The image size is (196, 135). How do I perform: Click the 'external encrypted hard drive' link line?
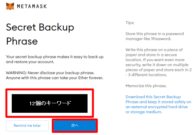click(x=156, y=107)
